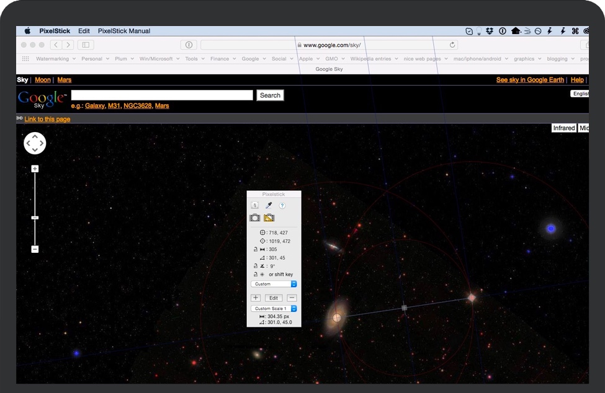Click the Google Sky search input field
This screenshot has width=605, height=393.
[162, 95]
